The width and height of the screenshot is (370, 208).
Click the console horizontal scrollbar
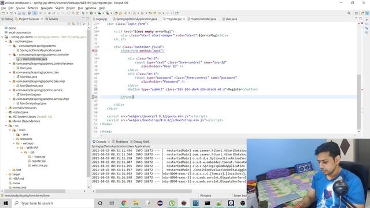tap(143, 191)
